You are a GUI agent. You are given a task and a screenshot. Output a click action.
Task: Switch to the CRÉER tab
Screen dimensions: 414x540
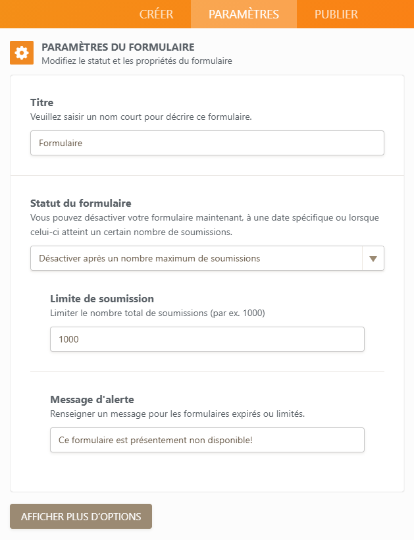coord(156,14)
